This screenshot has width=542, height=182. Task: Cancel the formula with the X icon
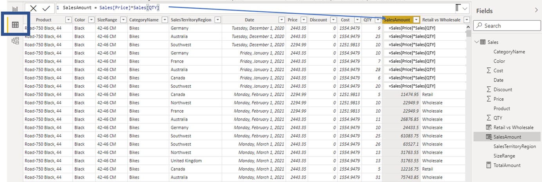[34, 8]
